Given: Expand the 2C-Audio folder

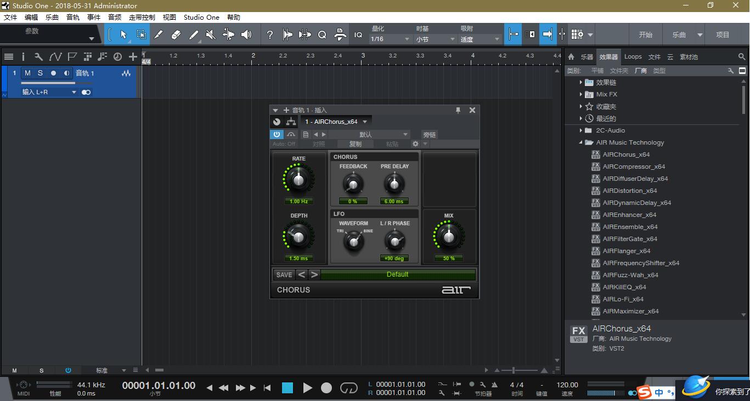Looking at the screenshot, I should 581,130.
